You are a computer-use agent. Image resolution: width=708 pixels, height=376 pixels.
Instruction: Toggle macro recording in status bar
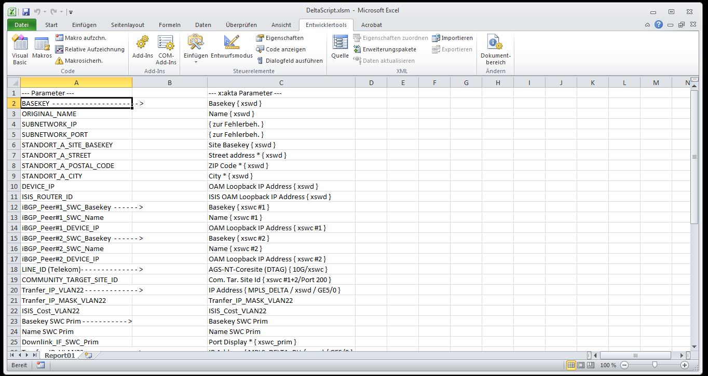point(40,365)
